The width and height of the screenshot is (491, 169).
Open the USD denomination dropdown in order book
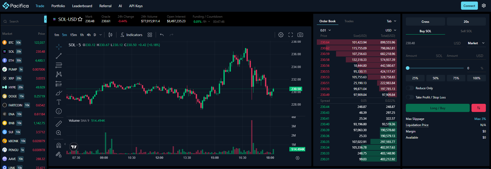(391, 30)
